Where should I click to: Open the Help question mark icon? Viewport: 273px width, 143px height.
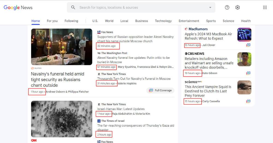pos(227,7)
